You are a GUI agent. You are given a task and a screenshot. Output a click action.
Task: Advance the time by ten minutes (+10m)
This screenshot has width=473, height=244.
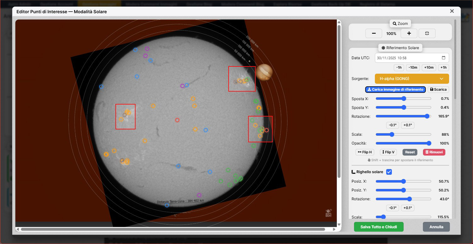(429, 67)
